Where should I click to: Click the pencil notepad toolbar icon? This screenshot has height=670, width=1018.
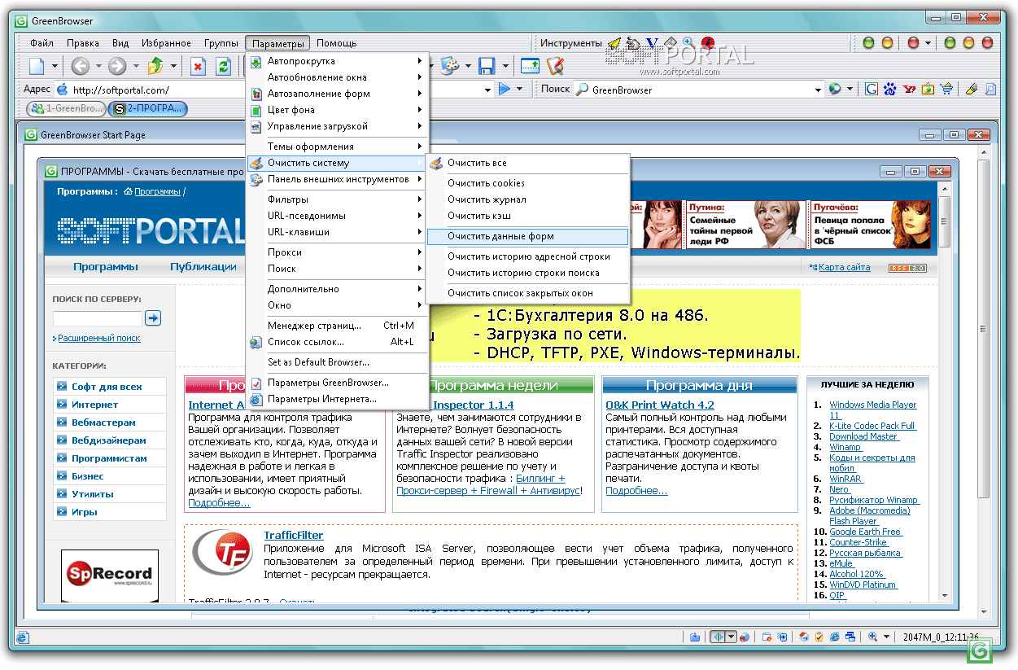click(555, 66)
